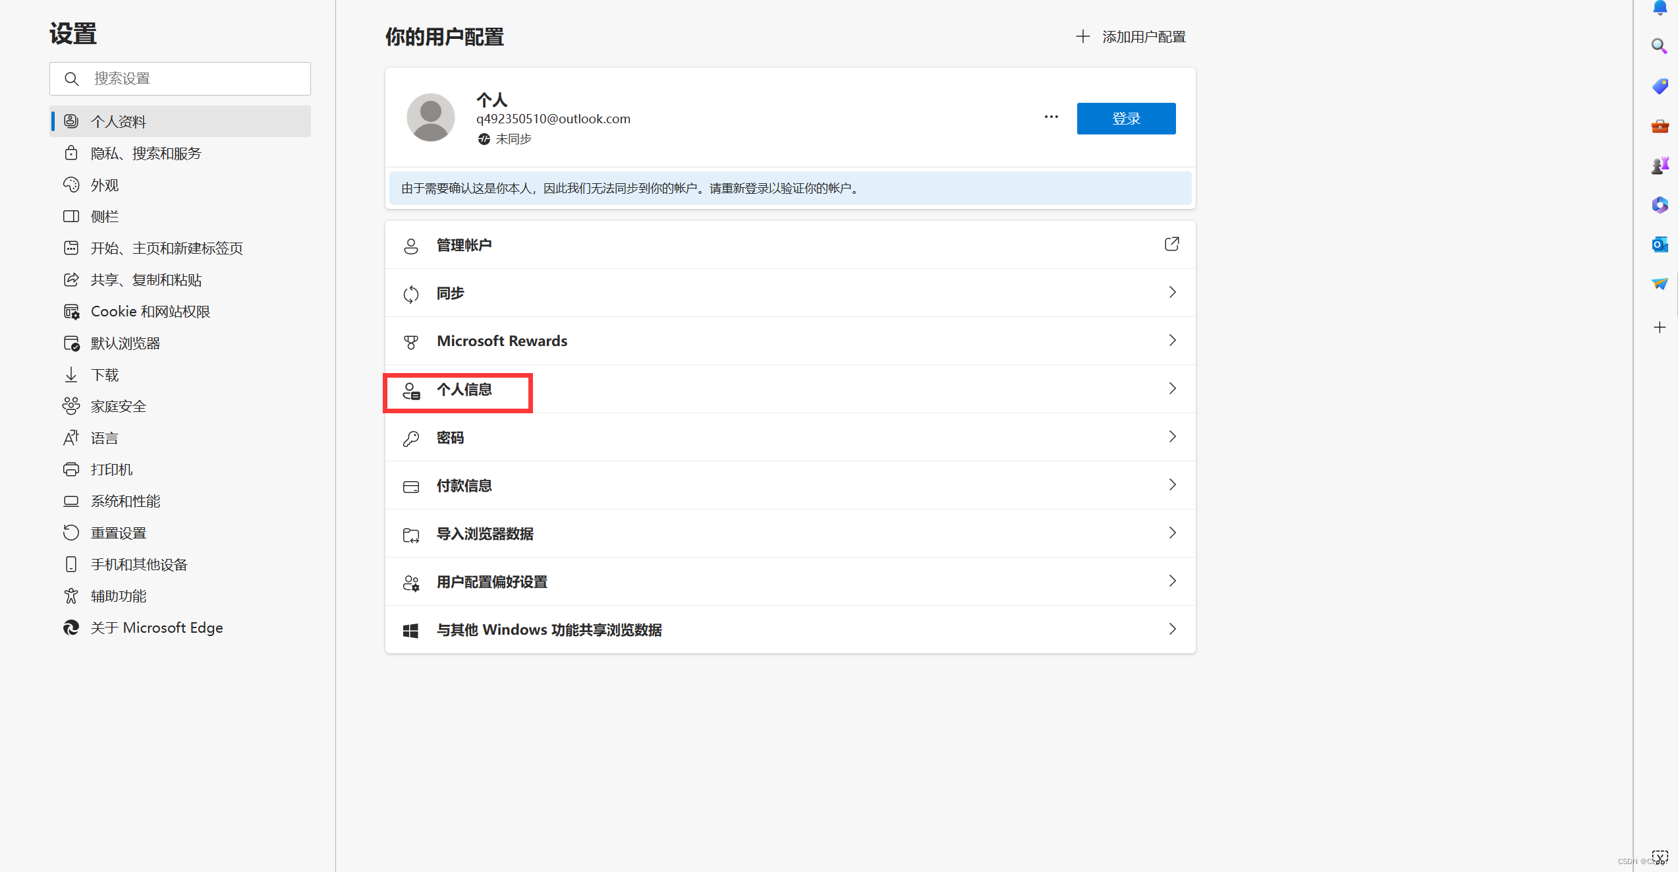Expand the 密码 settings row

(x=1172, y=437)
